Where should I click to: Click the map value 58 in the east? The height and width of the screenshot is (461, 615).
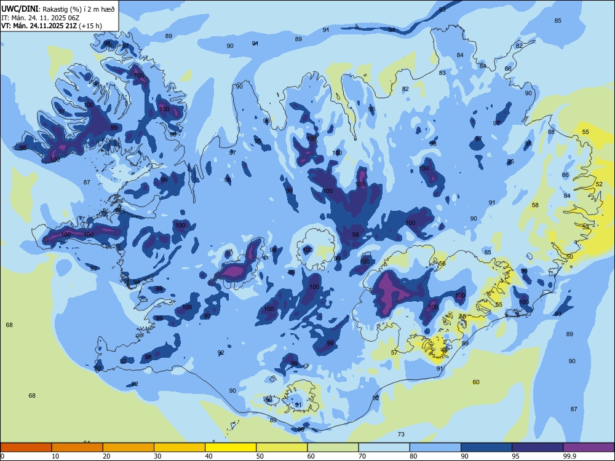pos(535,205)
